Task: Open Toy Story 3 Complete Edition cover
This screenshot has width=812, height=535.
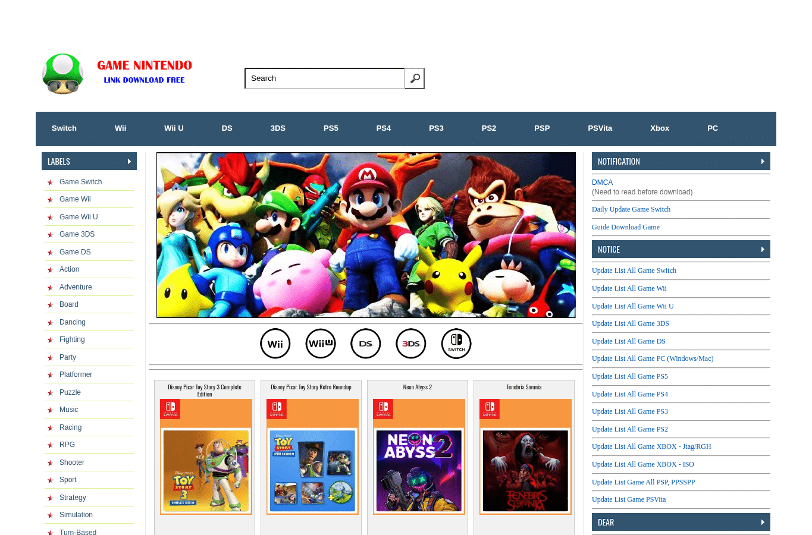Action: tap(206, 457)
